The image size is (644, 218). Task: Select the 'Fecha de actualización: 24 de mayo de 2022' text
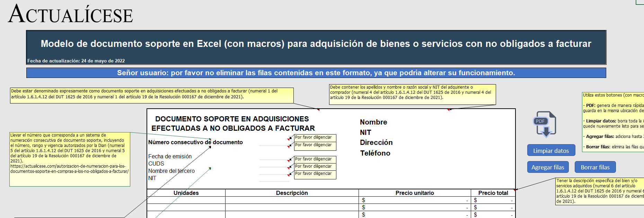(76, 61)
